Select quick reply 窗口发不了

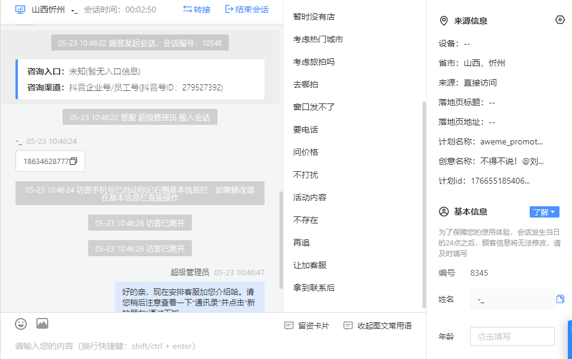pos(314,107)
